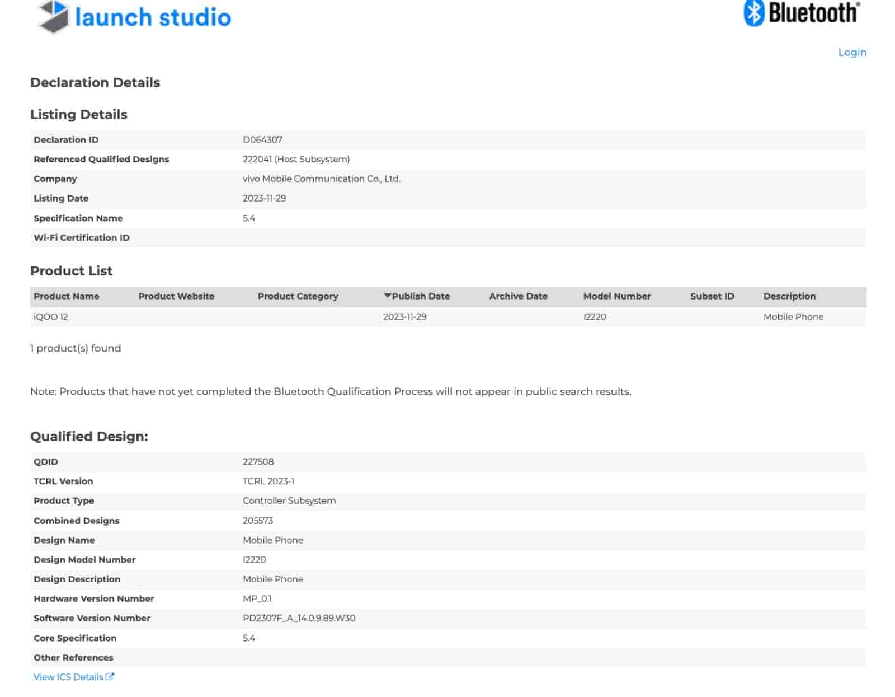Click the Publish Date sort arrow
Image resolution: width=895 pixels, height=697 pixels.
coord(387,296)
